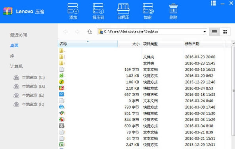The height and width of the screenshot is (149, 235).
Task: Click the 解压到 (Extract to) toolbar icon
Action: [x=98, y=11]
